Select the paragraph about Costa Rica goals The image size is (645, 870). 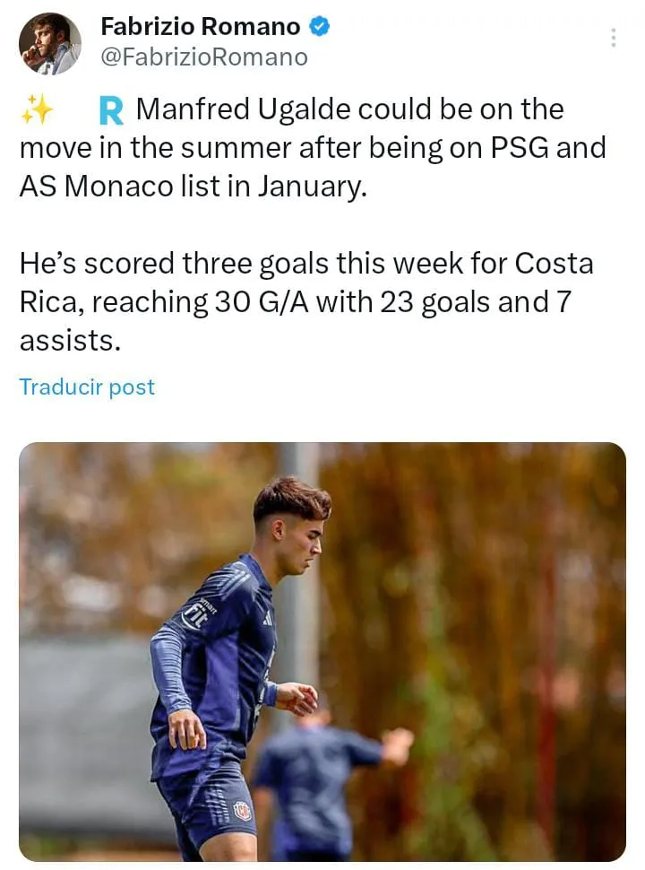[305, 302]
